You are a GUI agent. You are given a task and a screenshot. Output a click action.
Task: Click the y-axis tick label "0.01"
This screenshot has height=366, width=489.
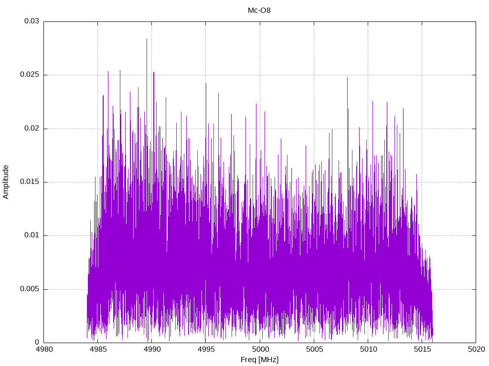click(x=32, y=235)
